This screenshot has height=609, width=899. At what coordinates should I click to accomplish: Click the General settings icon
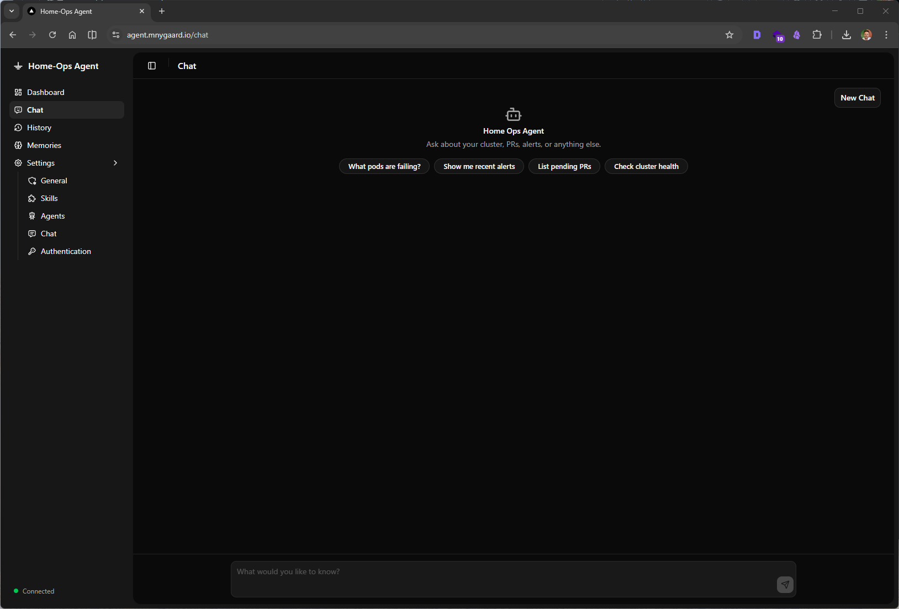[x=32, y=181]
